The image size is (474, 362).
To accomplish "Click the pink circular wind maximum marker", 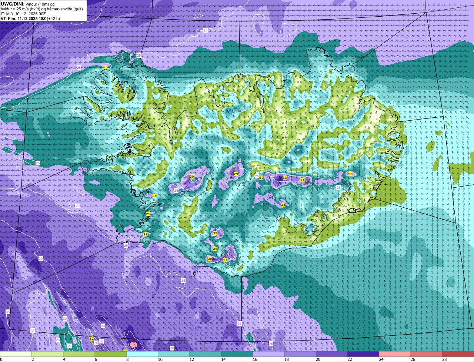I will point(134,344).
